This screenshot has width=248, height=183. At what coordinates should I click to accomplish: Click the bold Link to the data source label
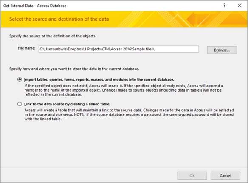tap(67, 104)
